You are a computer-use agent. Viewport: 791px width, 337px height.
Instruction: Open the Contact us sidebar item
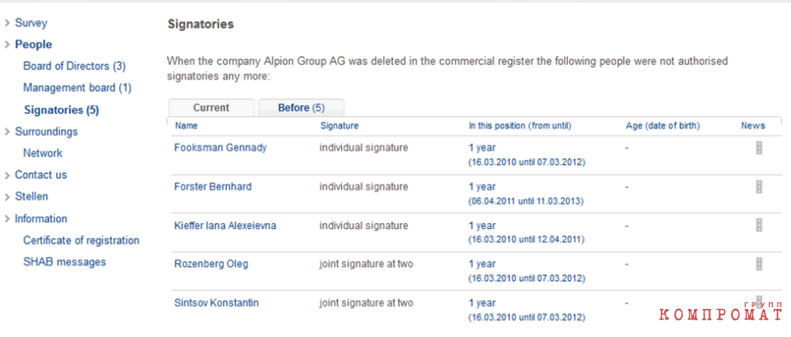tap(41, 175)
